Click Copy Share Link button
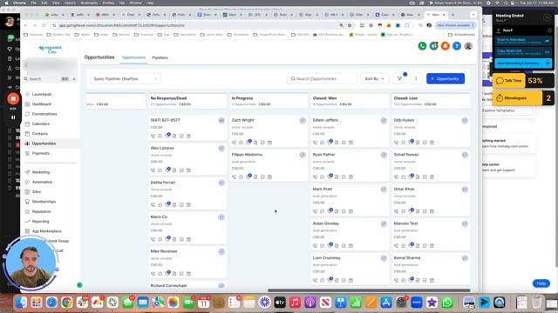This screenshot has height=313, width=558. click(x=523, y=52)
